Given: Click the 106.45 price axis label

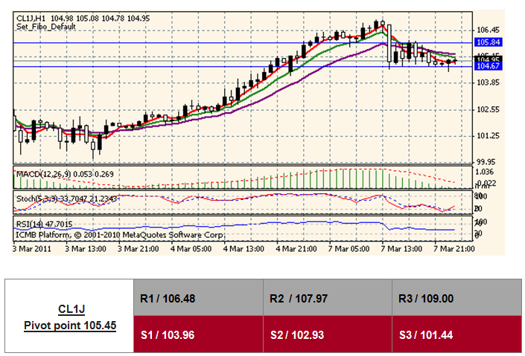Looking at the screenshot, I should click(488, 30).
